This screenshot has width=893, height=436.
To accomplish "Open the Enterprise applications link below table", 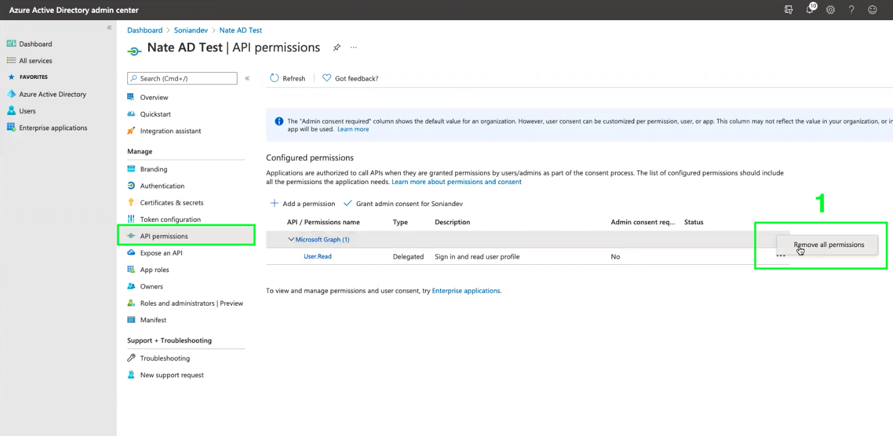I will coord(466,291).
